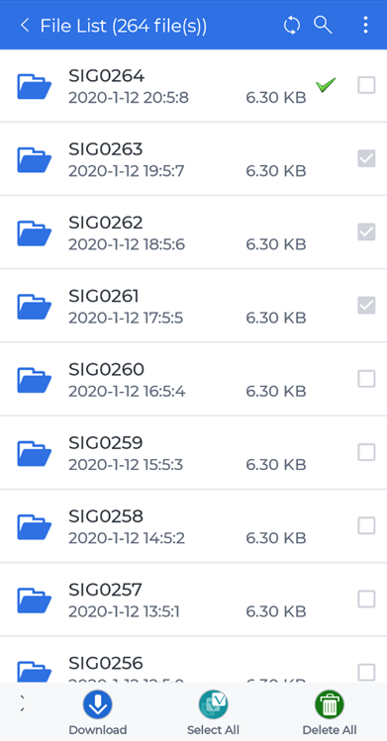Click the Download icon in bottom bar

tap(98, 704)
